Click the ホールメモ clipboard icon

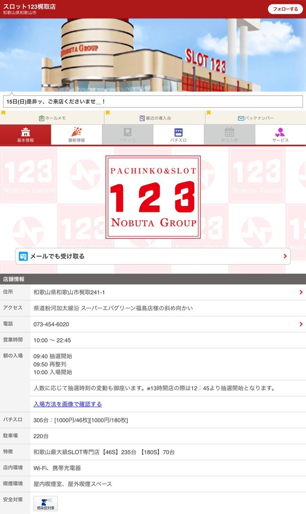coord(41,118)
